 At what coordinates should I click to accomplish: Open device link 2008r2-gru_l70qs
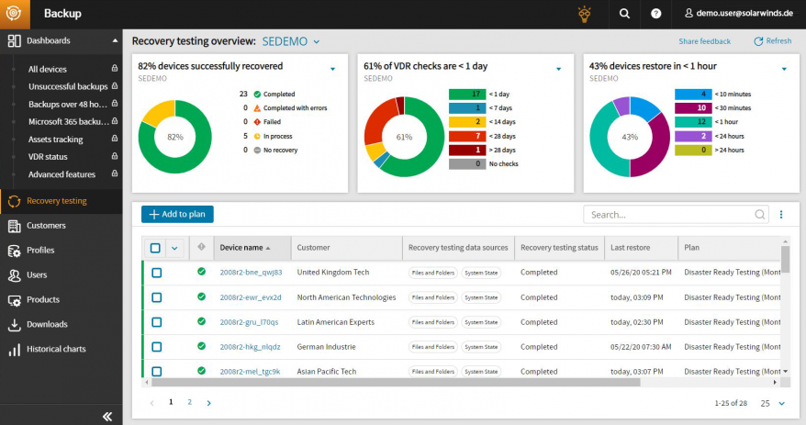[x=249, y=322]
